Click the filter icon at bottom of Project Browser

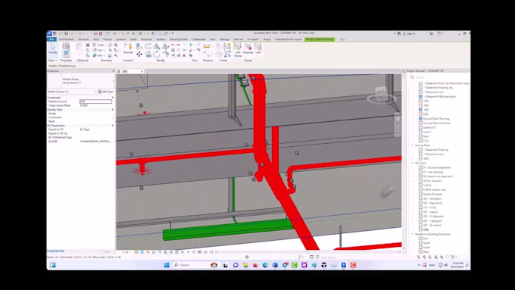tap(453, 257)
